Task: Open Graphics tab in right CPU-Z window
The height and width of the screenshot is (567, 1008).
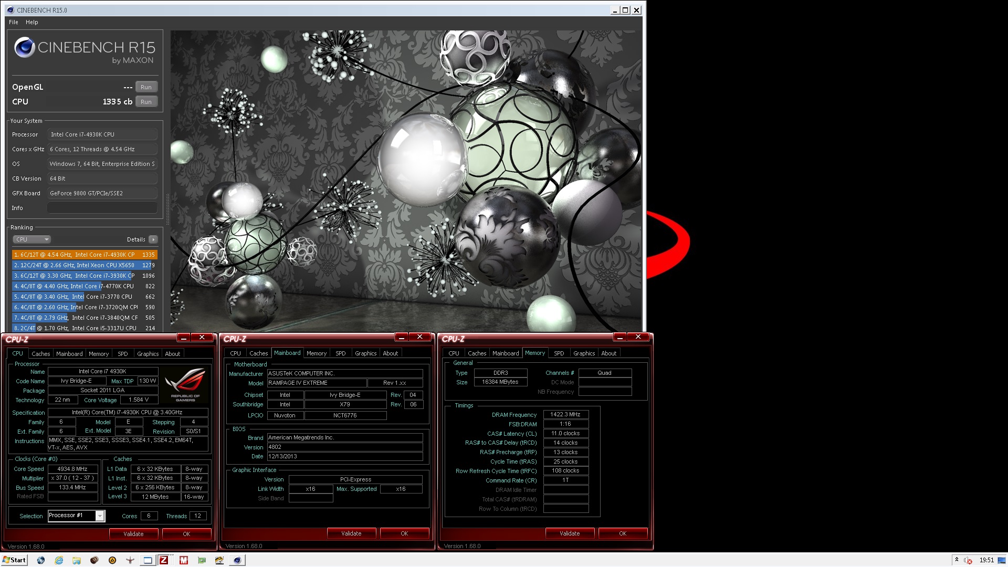Action: click(x=584, y=353)
